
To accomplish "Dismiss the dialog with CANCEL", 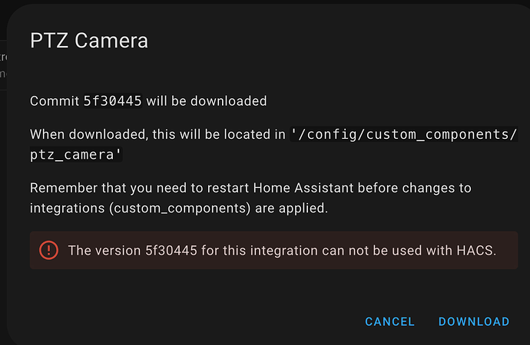I will point(389,322).
